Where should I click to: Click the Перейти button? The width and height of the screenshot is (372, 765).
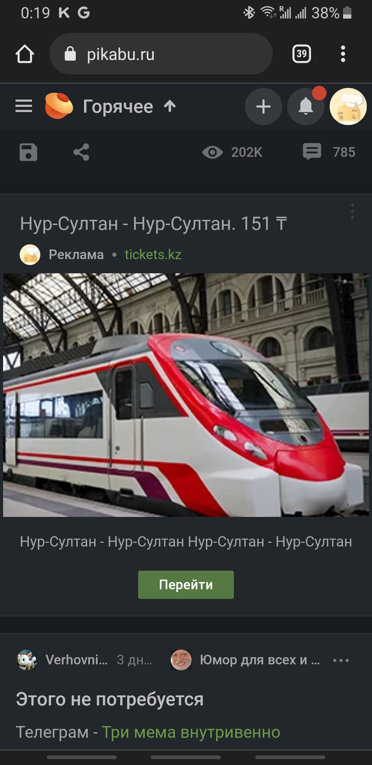pos(186,585)
